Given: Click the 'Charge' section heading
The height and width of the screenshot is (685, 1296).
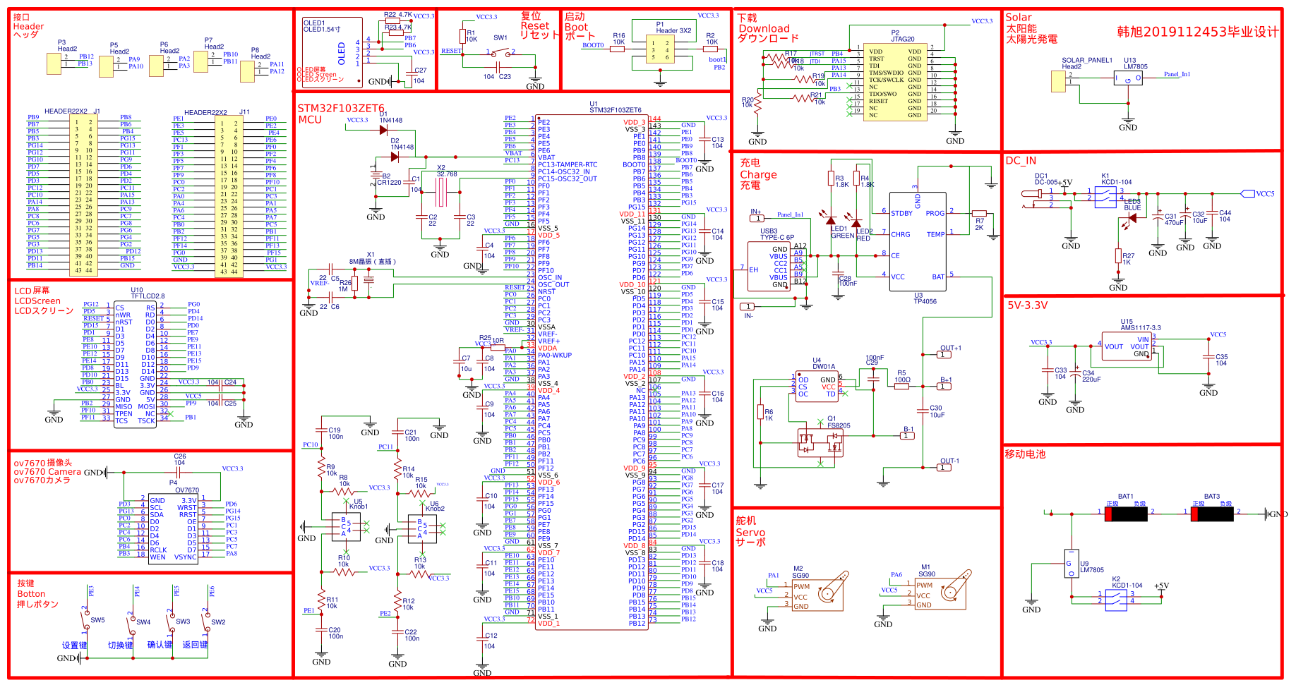Looking at the screenshot, I should [x=758, y=174].
